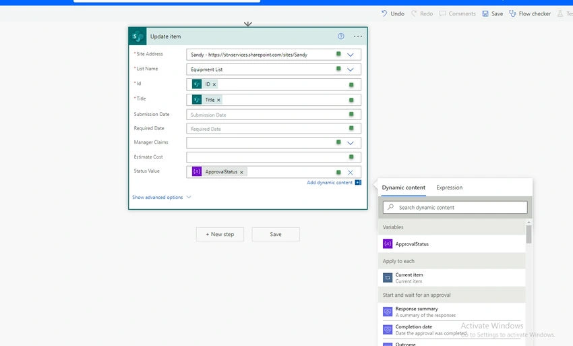This screenshot has width=573, height=346.
Task: Click the search magnifier icon in dynamic content
Action: [x=390, y=207]
